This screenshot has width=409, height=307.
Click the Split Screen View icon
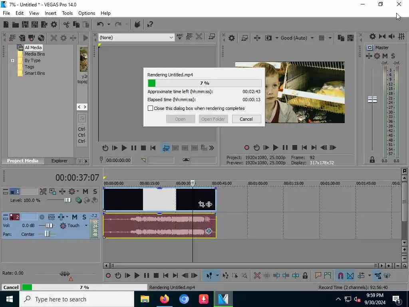click(268, 38)
